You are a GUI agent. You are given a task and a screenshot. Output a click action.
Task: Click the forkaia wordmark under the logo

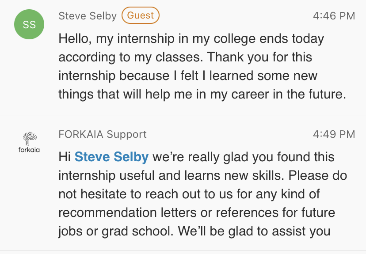pos(29,150)
